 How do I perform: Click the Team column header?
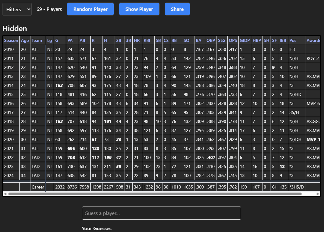[x=37, y=40]
